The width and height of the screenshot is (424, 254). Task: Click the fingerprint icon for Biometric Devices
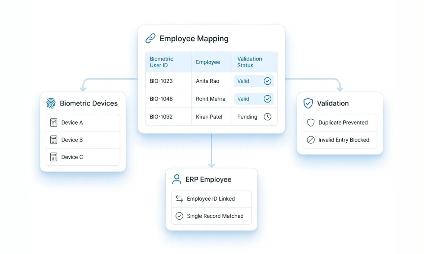(51, 103)
